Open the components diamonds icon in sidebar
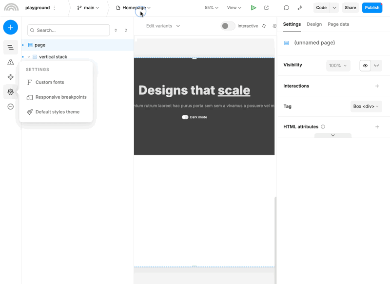The image size is (390, 284). [10, 77]
